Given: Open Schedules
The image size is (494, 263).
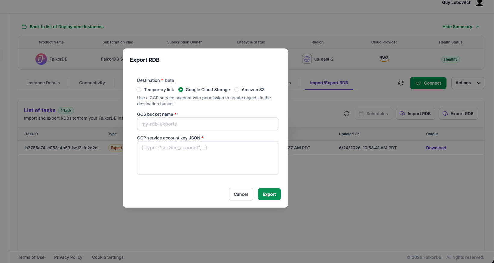Looking at the screenshot, I should click(x=373, y=114).
